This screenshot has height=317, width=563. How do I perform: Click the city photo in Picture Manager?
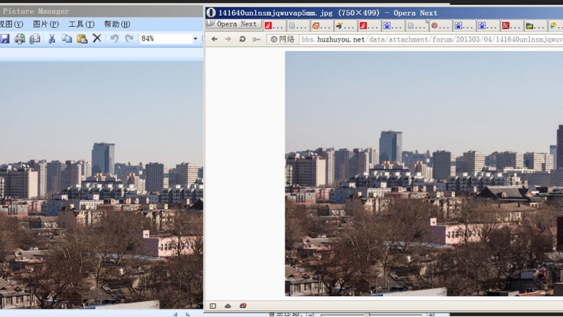(x=101, y=186)
